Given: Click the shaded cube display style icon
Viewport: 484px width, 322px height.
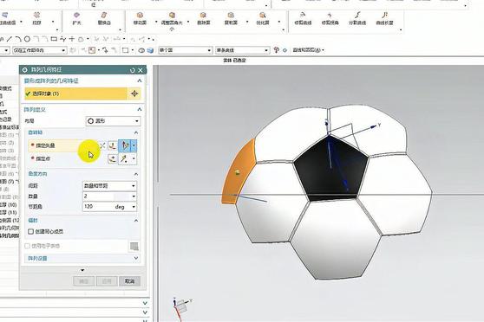Looking at the screenshot, I should point(150,50).
